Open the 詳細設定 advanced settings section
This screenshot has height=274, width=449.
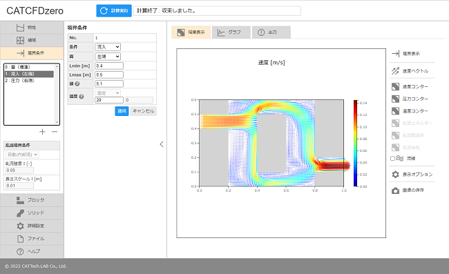tap(32, 226)
